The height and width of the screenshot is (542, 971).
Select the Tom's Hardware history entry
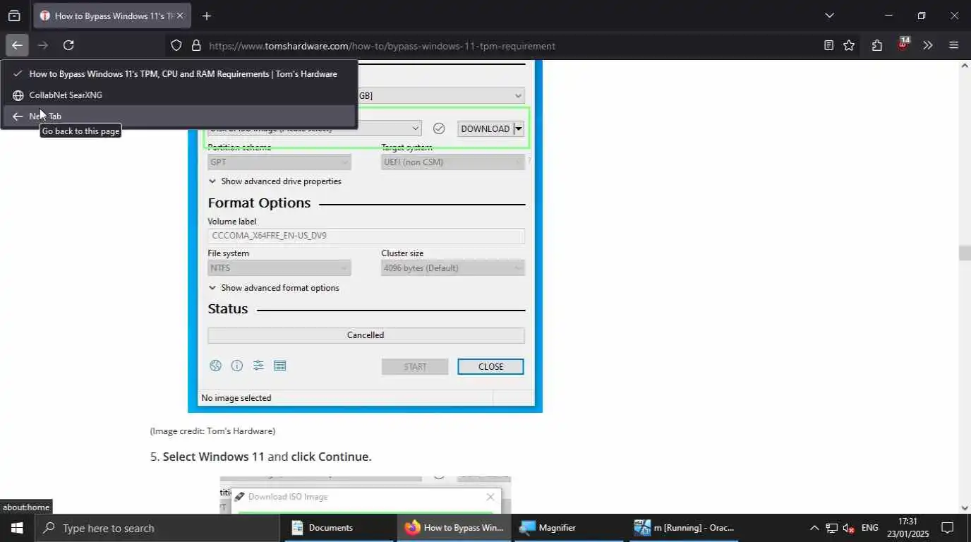179,74
